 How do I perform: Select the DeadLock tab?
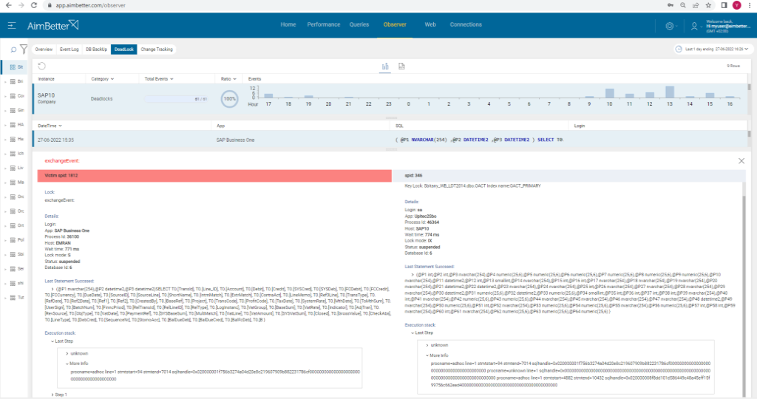[x=123, y=50]
